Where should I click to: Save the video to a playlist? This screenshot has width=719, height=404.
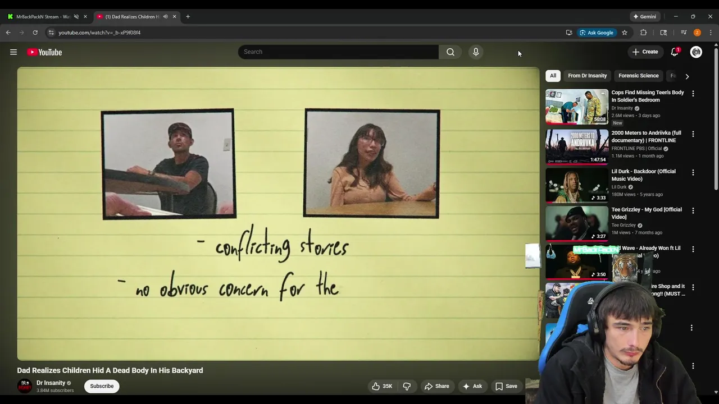[506, 386]
